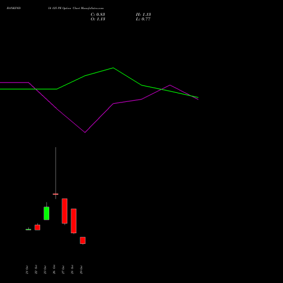Click the BANKIND symbol title text

click(x=14, y=8)
